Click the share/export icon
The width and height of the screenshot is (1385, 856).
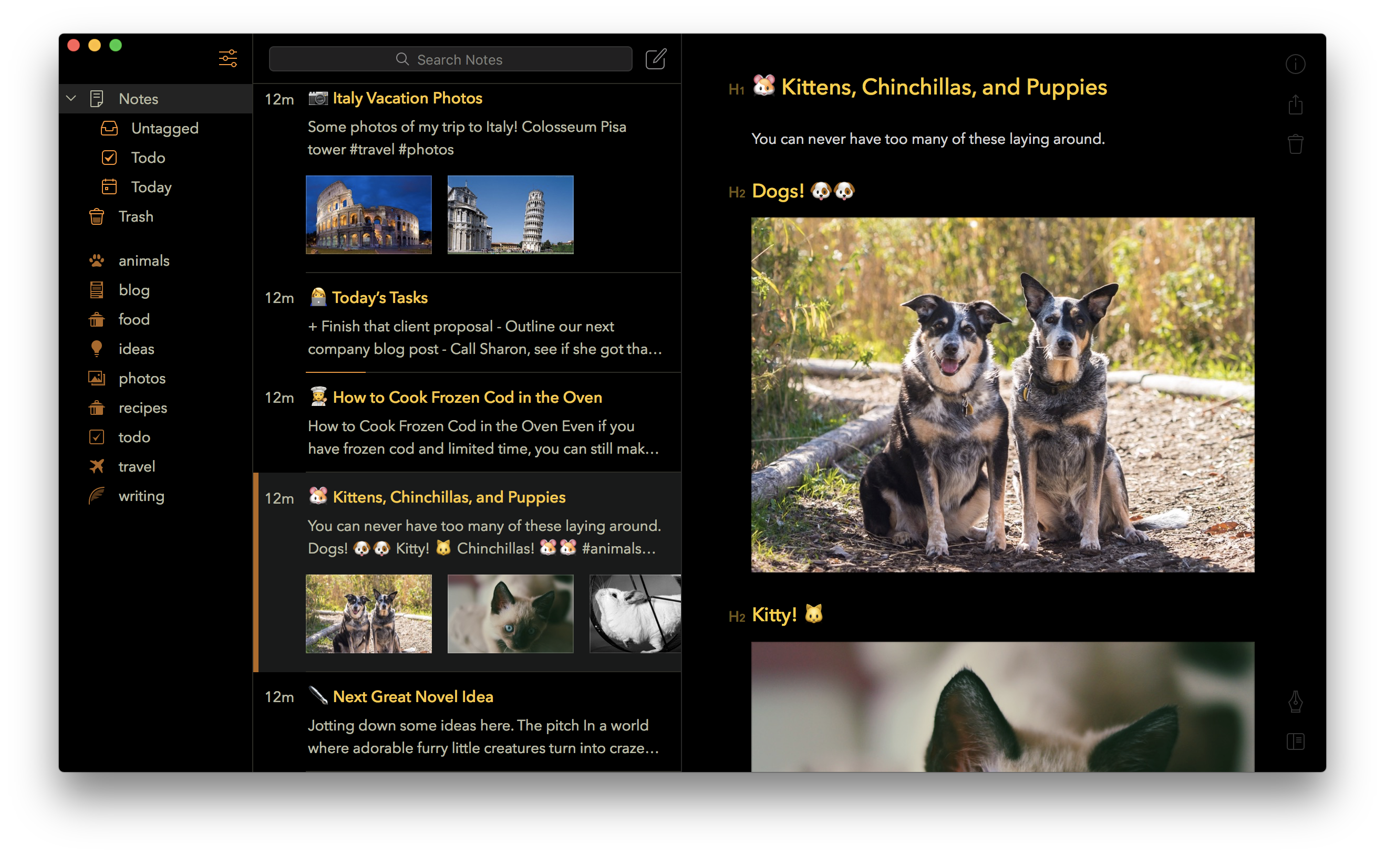pos(1296,105)
